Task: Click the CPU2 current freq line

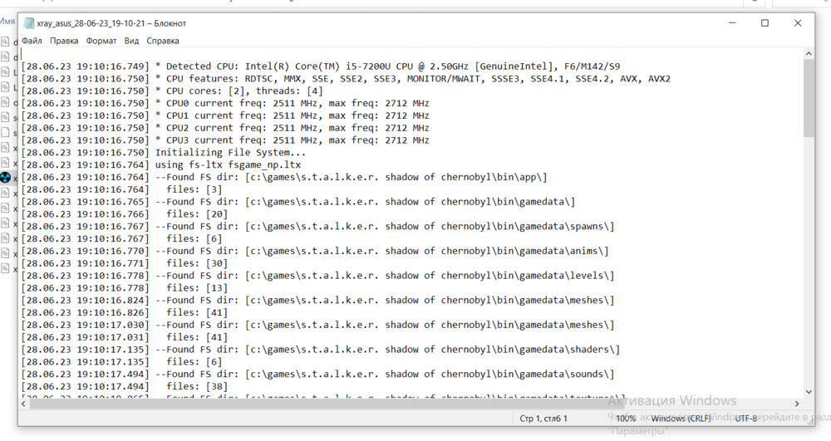Action: click(225, 128)
